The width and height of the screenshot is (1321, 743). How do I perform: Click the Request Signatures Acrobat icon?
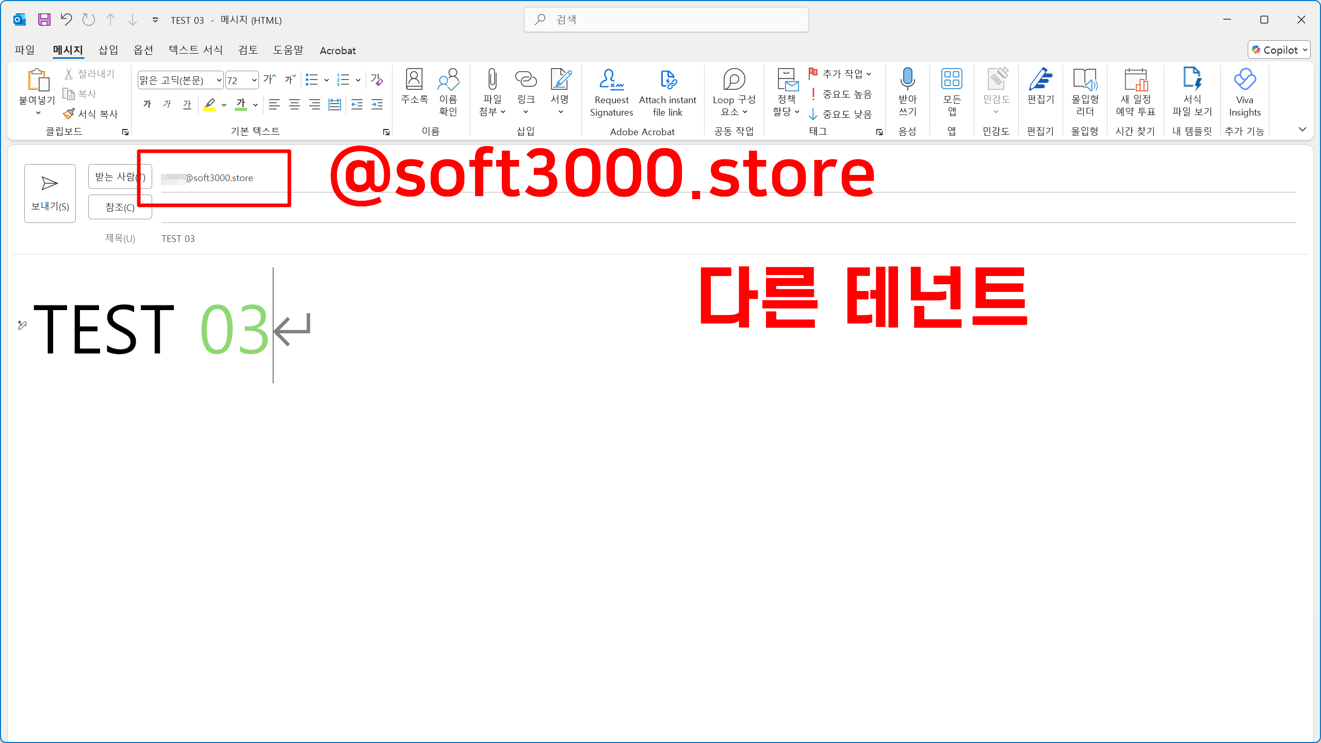coord(611,80)
